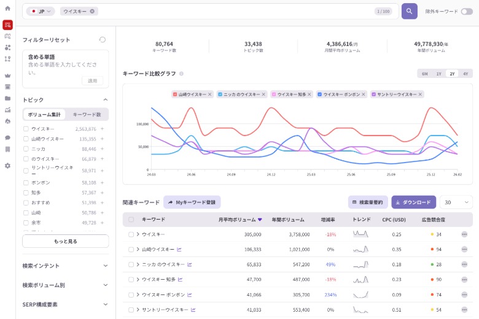Check the ニッカ topic checkbox
This screenshot has height=319, width=479.
click(x=26, y=149)
